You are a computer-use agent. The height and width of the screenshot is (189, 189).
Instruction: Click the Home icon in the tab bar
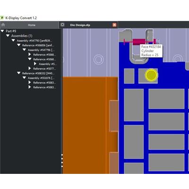click(x=3, y=25)
